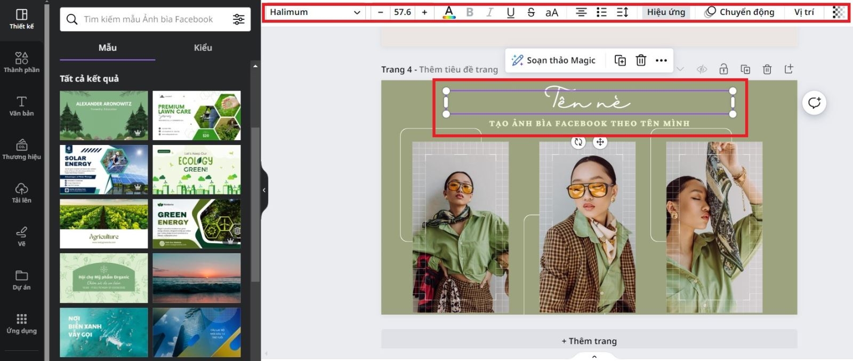Image resolution: width=853 pixels, height=361 pixels.
Task: Open the Tải lên uploads panel
Action: tap(21, 193)
